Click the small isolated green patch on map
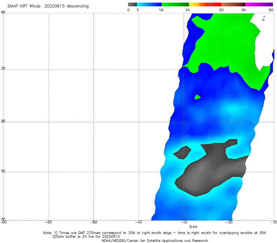Screen dimensions: 277x243 [x=197, y=97]
